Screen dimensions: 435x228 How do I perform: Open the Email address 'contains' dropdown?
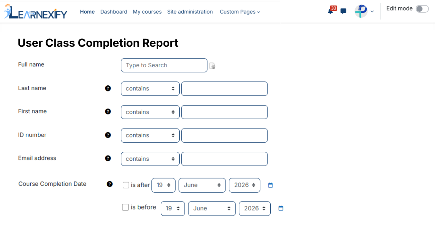(150, 159)
